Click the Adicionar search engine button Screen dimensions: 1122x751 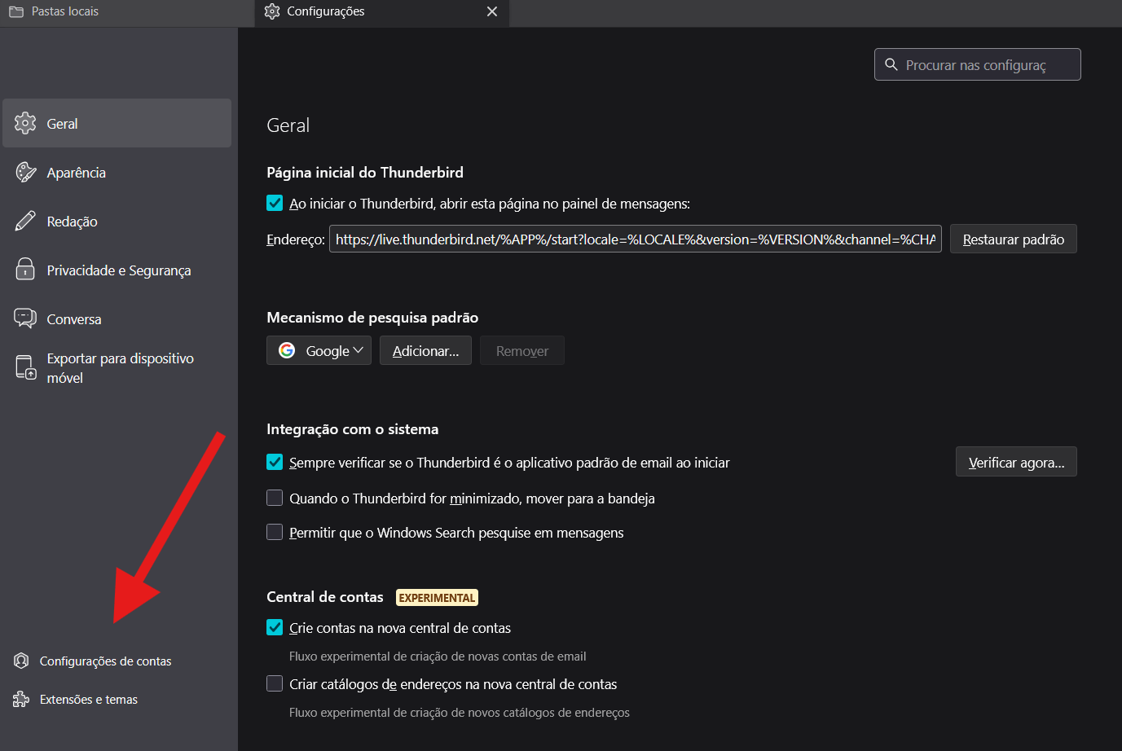425,350
